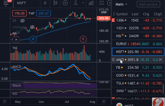Click the A auto-scale button
Viewport: 165px width, 106px height.
click(x=104, y=101)
